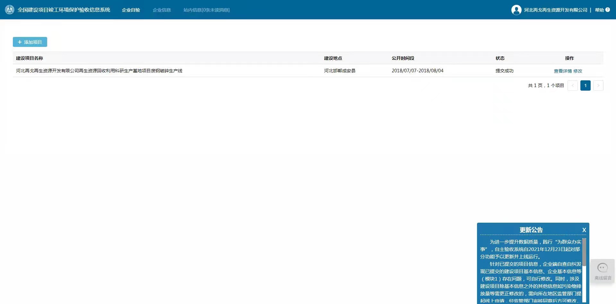Viewport: 616px width, 304px height.
Task: Go to next page arrow
Action: coord(598,85)
